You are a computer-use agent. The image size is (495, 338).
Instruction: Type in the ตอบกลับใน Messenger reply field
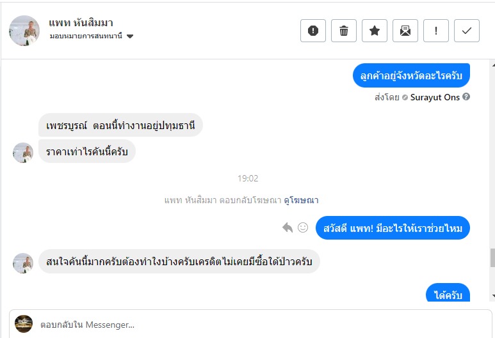click(256, 325)
